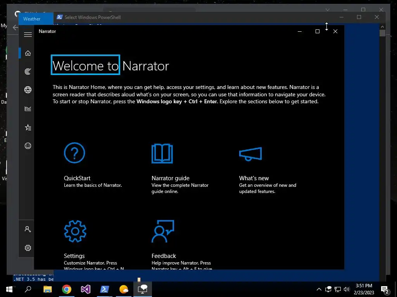The image size is (397, 297).
Task: Click the Weather sign-in person icon
Action: tap(28, 229)
